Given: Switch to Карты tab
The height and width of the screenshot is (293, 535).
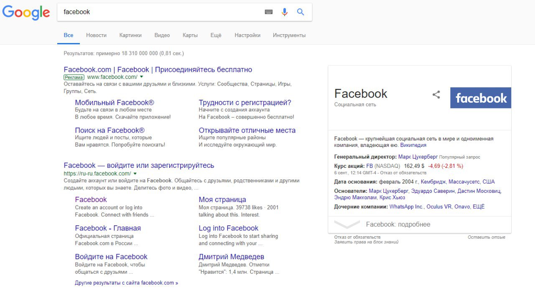Looking at the screenshot, I should click(x=190, y=35).
